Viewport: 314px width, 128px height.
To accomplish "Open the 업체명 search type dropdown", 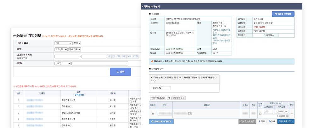I will pos(62,63).
